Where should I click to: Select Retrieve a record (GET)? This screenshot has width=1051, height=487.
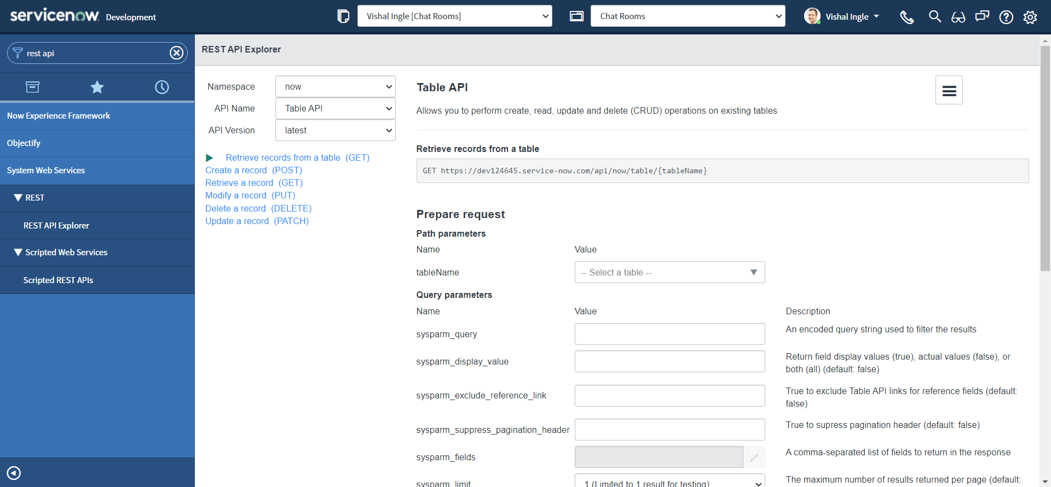[x=254, y=183]
